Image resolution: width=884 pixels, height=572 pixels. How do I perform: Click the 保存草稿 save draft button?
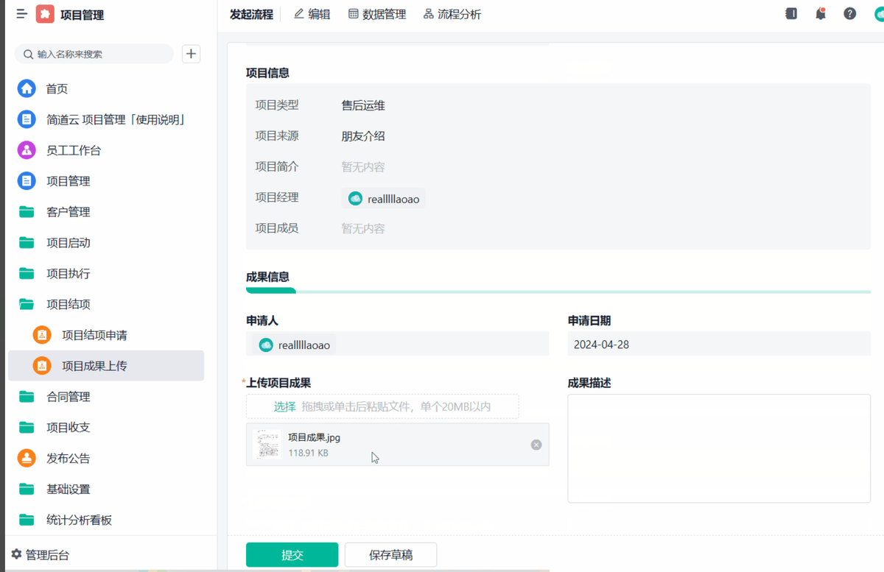point(390,554)
